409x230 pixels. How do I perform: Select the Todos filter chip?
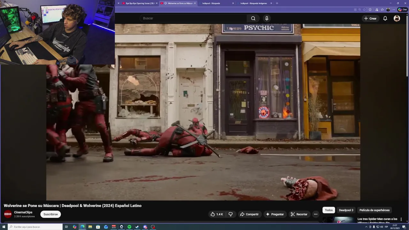click(329, 210)
